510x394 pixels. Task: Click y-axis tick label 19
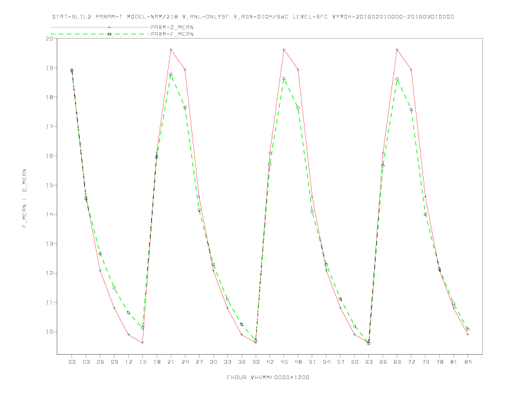coord(50,68)
